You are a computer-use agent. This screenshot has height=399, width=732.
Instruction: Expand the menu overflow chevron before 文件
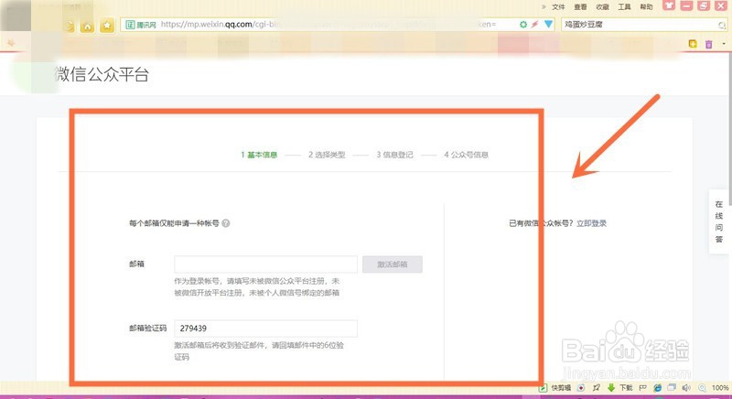pos(544,7)
